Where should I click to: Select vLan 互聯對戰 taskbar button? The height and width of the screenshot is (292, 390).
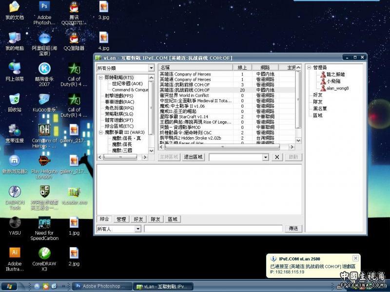point(163,287)
